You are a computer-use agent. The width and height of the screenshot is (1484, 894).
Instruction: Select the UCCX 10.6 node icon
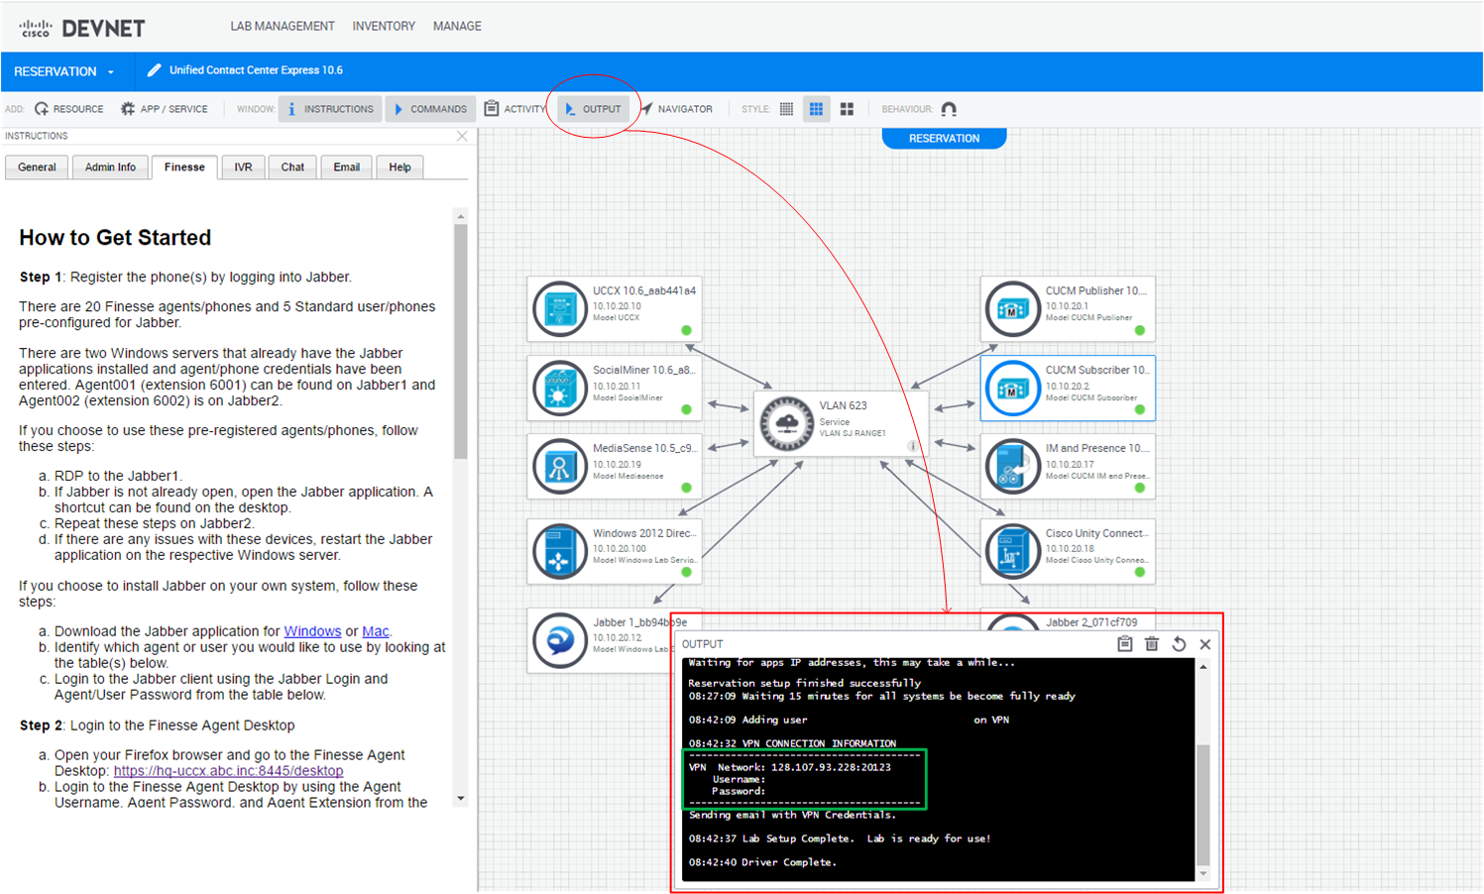tap(560, 308)
